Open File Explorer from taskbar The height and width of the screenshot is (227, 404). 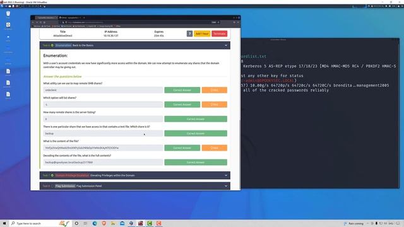pos(113,223)
